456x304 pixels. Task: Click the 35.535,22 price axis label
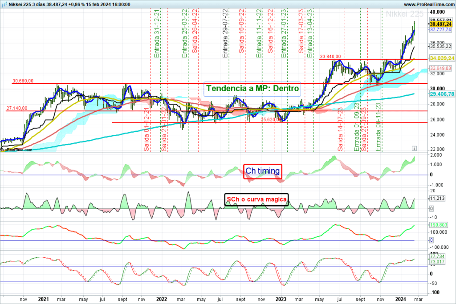(440, 46)
